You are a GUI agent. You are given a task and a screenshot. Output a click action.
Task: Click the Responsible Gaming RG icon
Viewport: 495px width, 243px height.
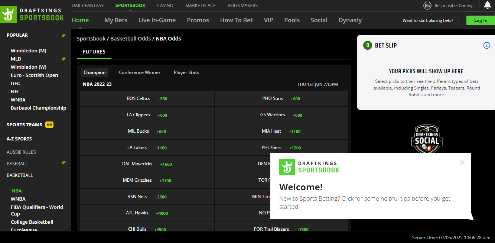click(x=427, y=6)
